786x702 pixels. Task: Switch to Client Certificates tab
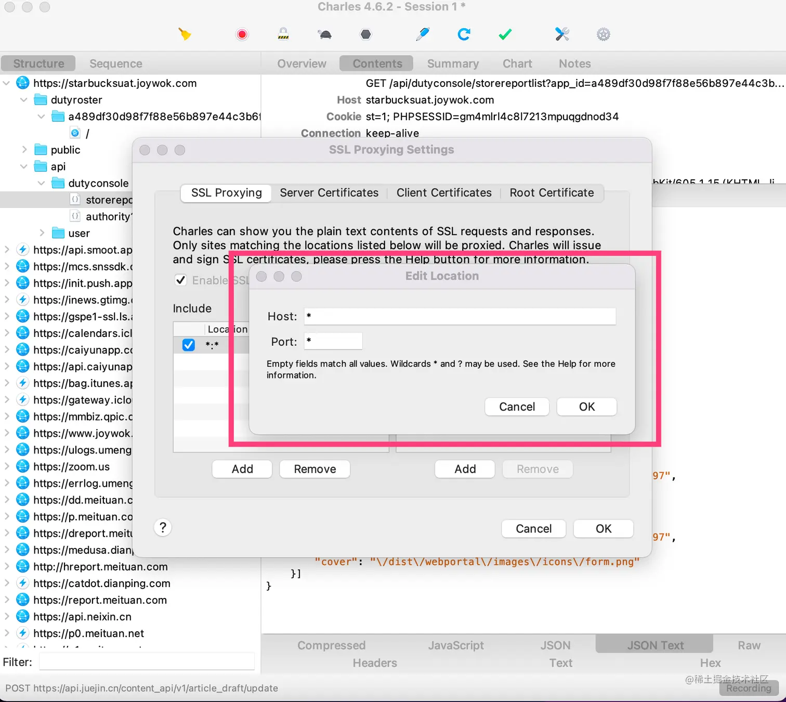[x=444, y=193]
